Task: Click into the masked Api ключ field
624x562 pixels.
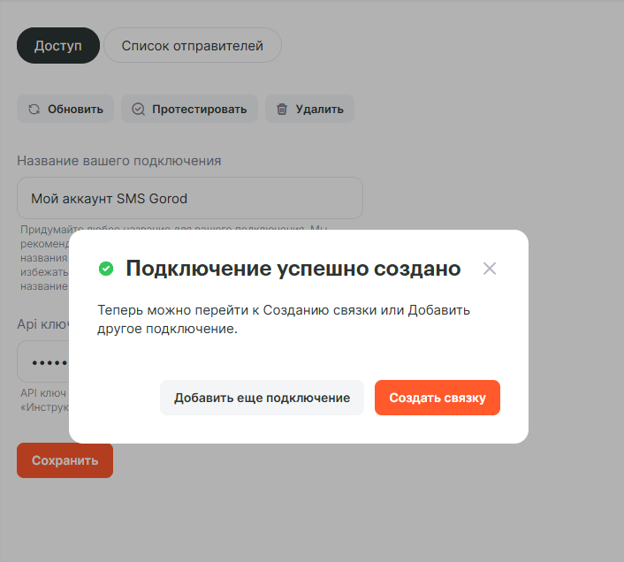Action: point(42,362)
